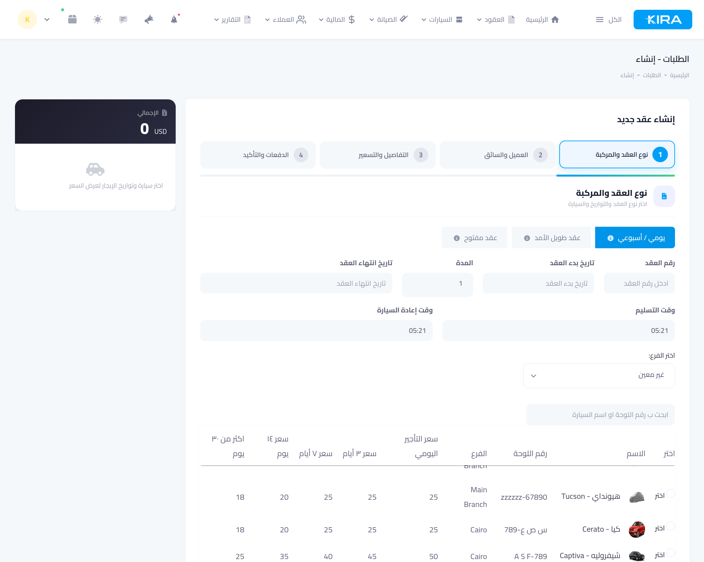Screen dimensions: 704x562
Task: Click الطلبات breadcrumb link
Action: point(652,75)
